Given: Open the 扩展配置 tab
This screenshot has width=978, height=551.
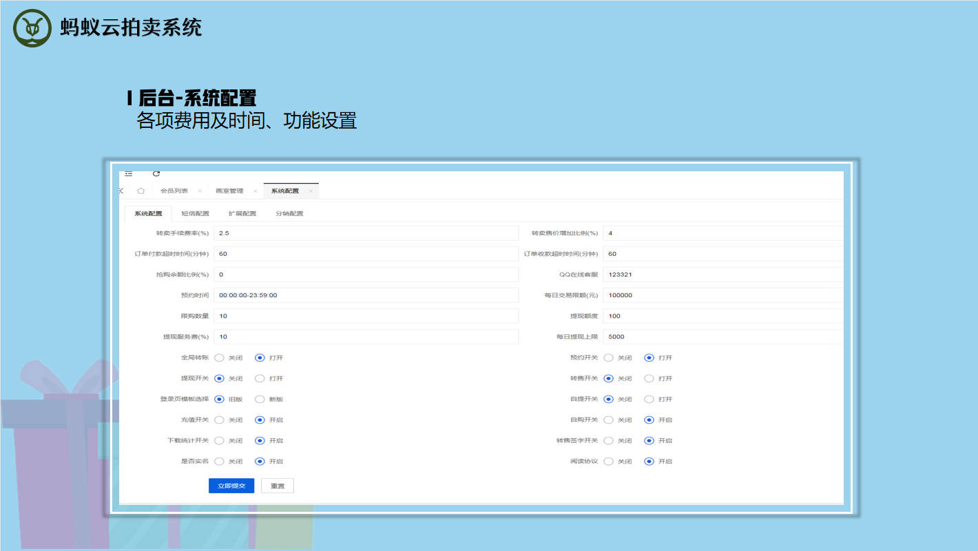Looking at the screenshot, I should point(242,214).
